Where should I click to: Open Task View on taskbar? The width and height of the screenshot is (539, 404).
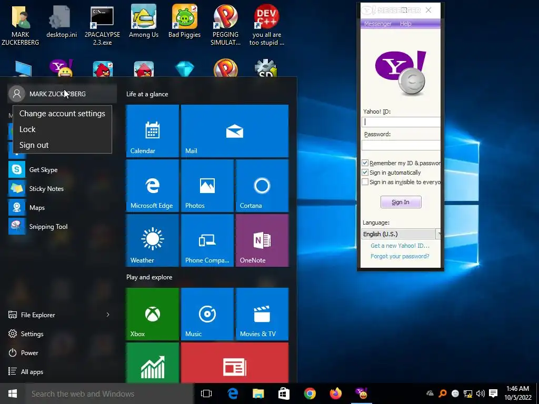(206, 393)
